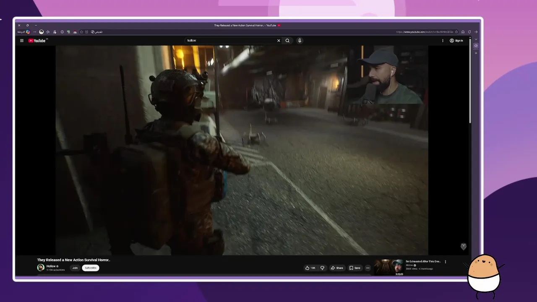Click the lock icon in the address bar
Screen dimensions: 537x302
click(456, 32)
